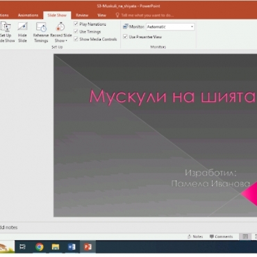Screen dimensions: 257x257
Task: Click the Record Slide Show icon
Action: [x=61, y=27]
